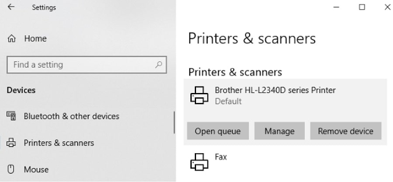Viewport: 393px width, 182px height.
Task: Click the Fax printer icon
Action: tap(199, 162)
